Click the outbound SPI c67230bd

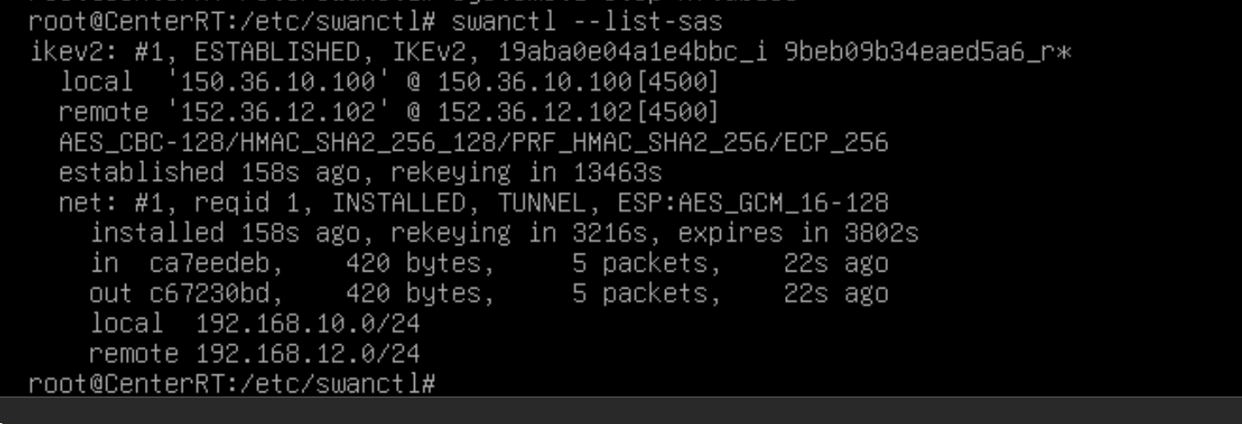(216, 294)
